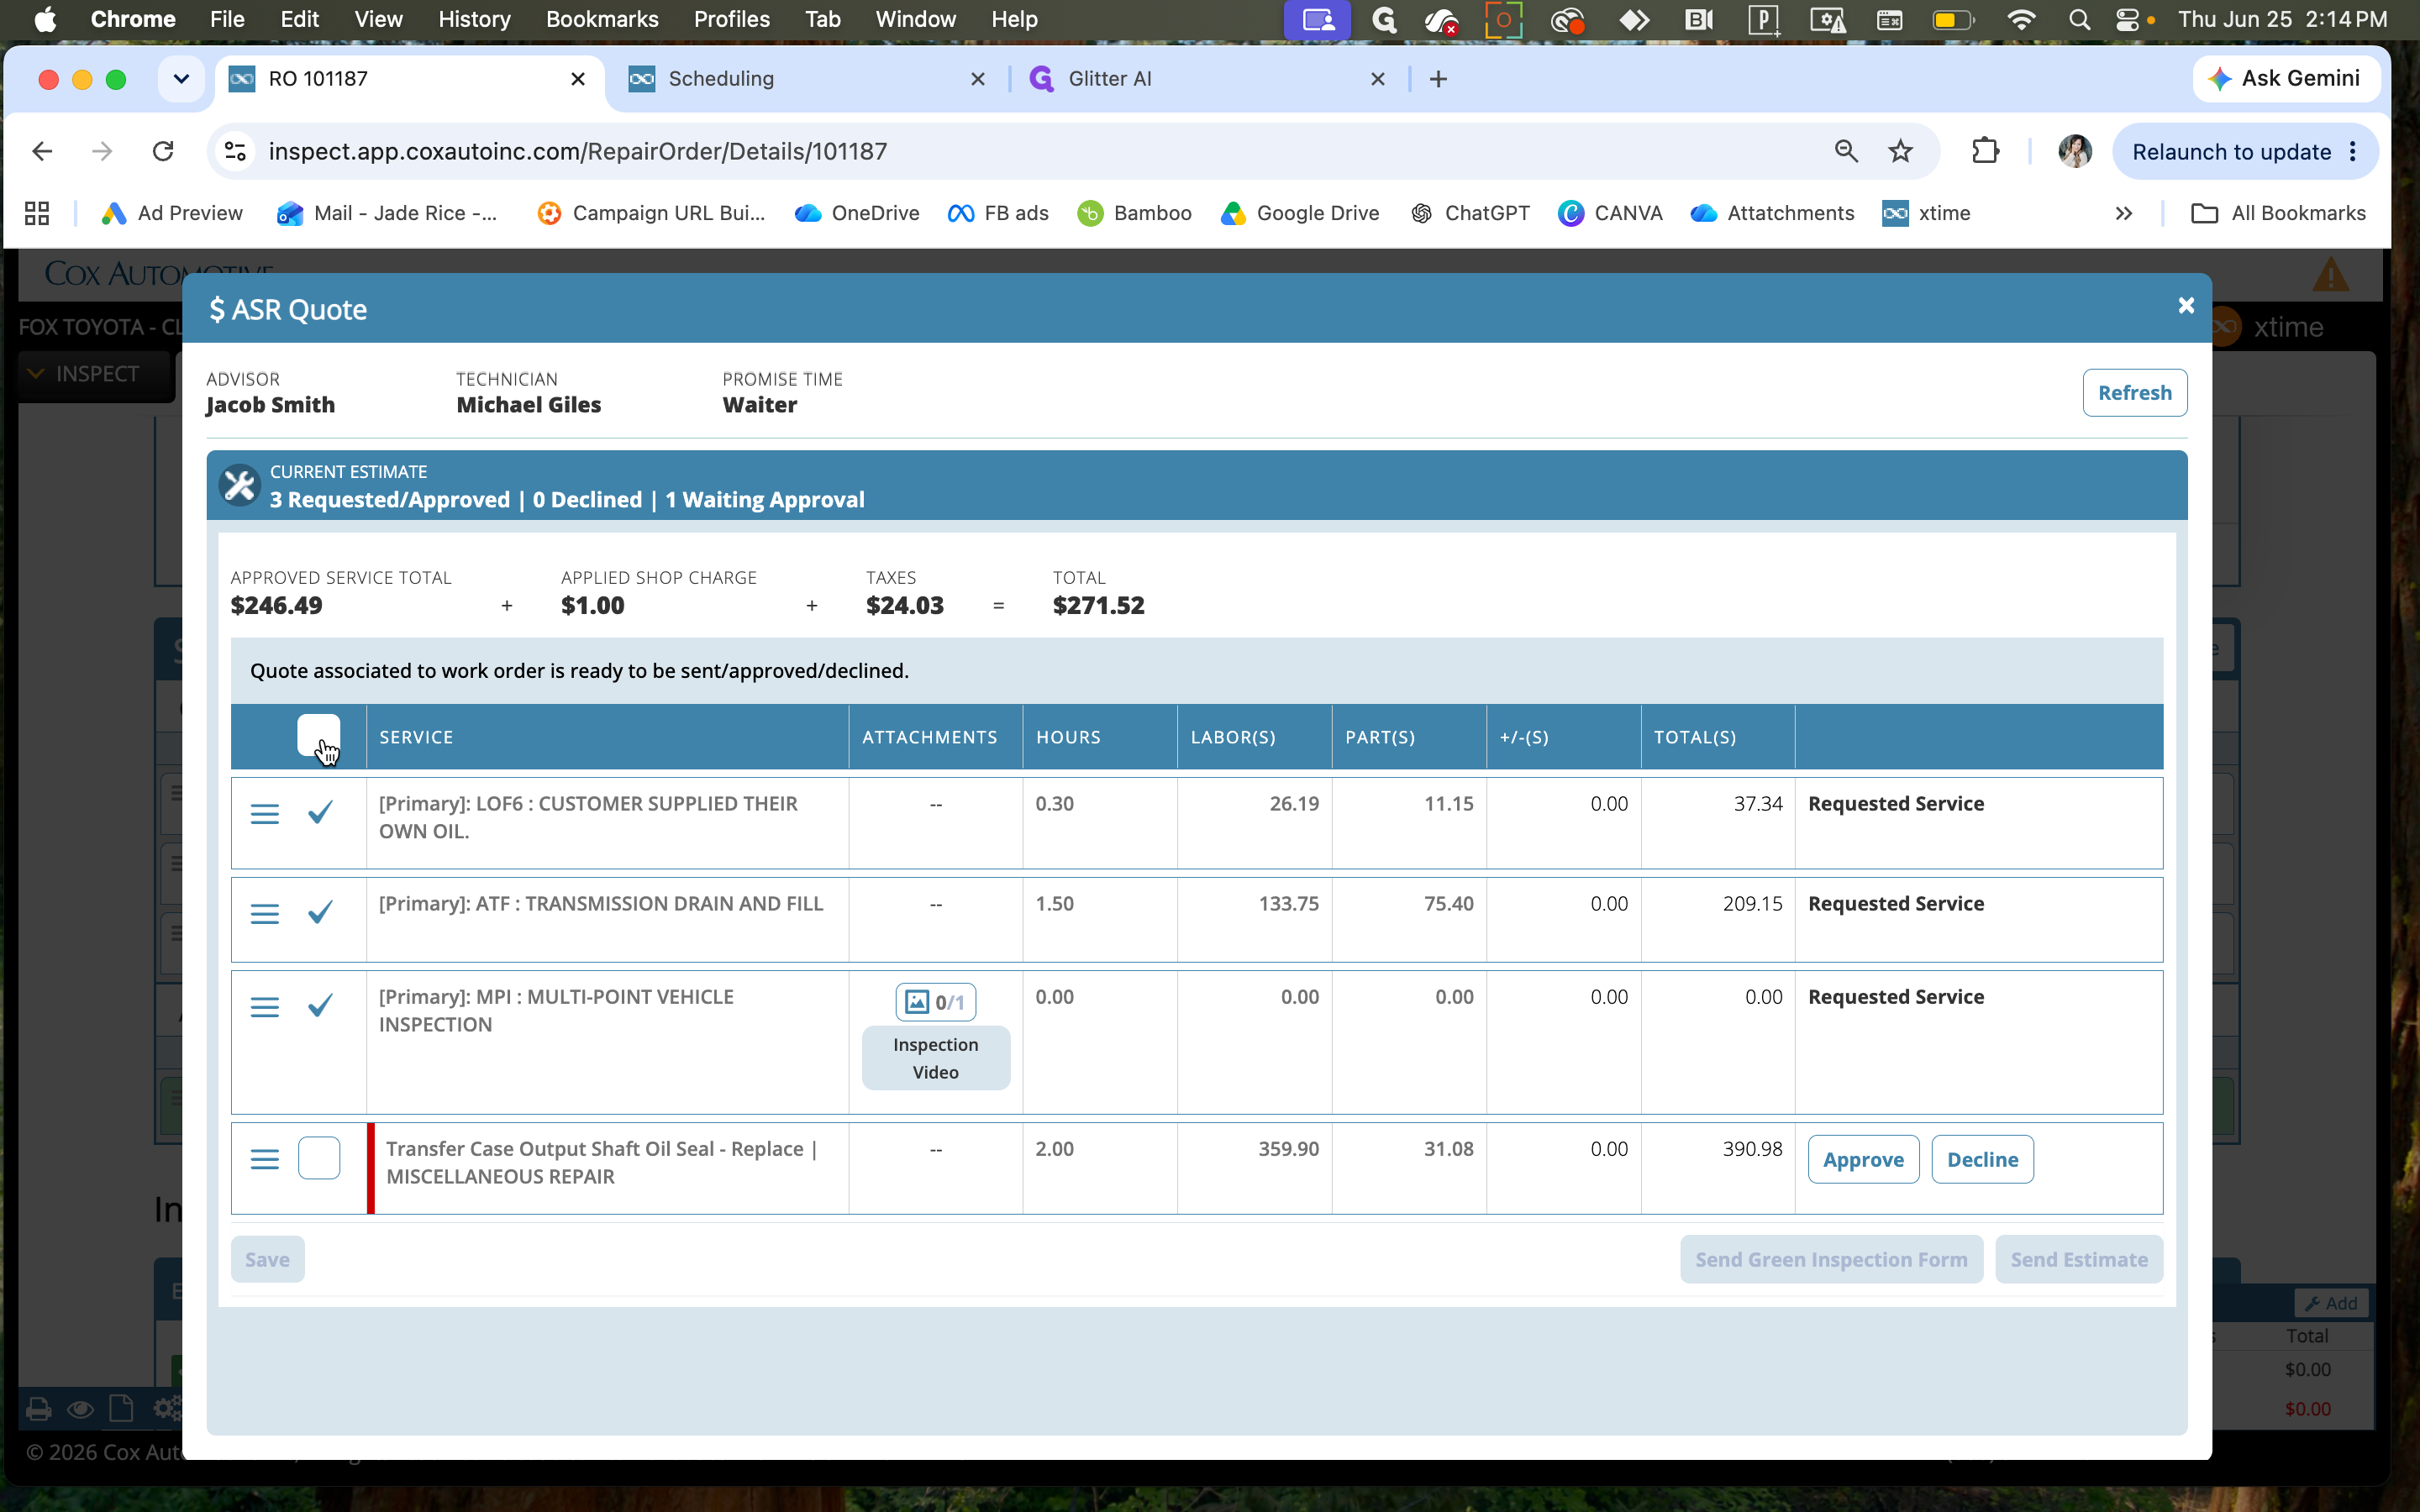Screen dimensions: 2420x1512
Task: Open new tab with plus icon
Action: pyautogui.click(x=1438, y=79)
